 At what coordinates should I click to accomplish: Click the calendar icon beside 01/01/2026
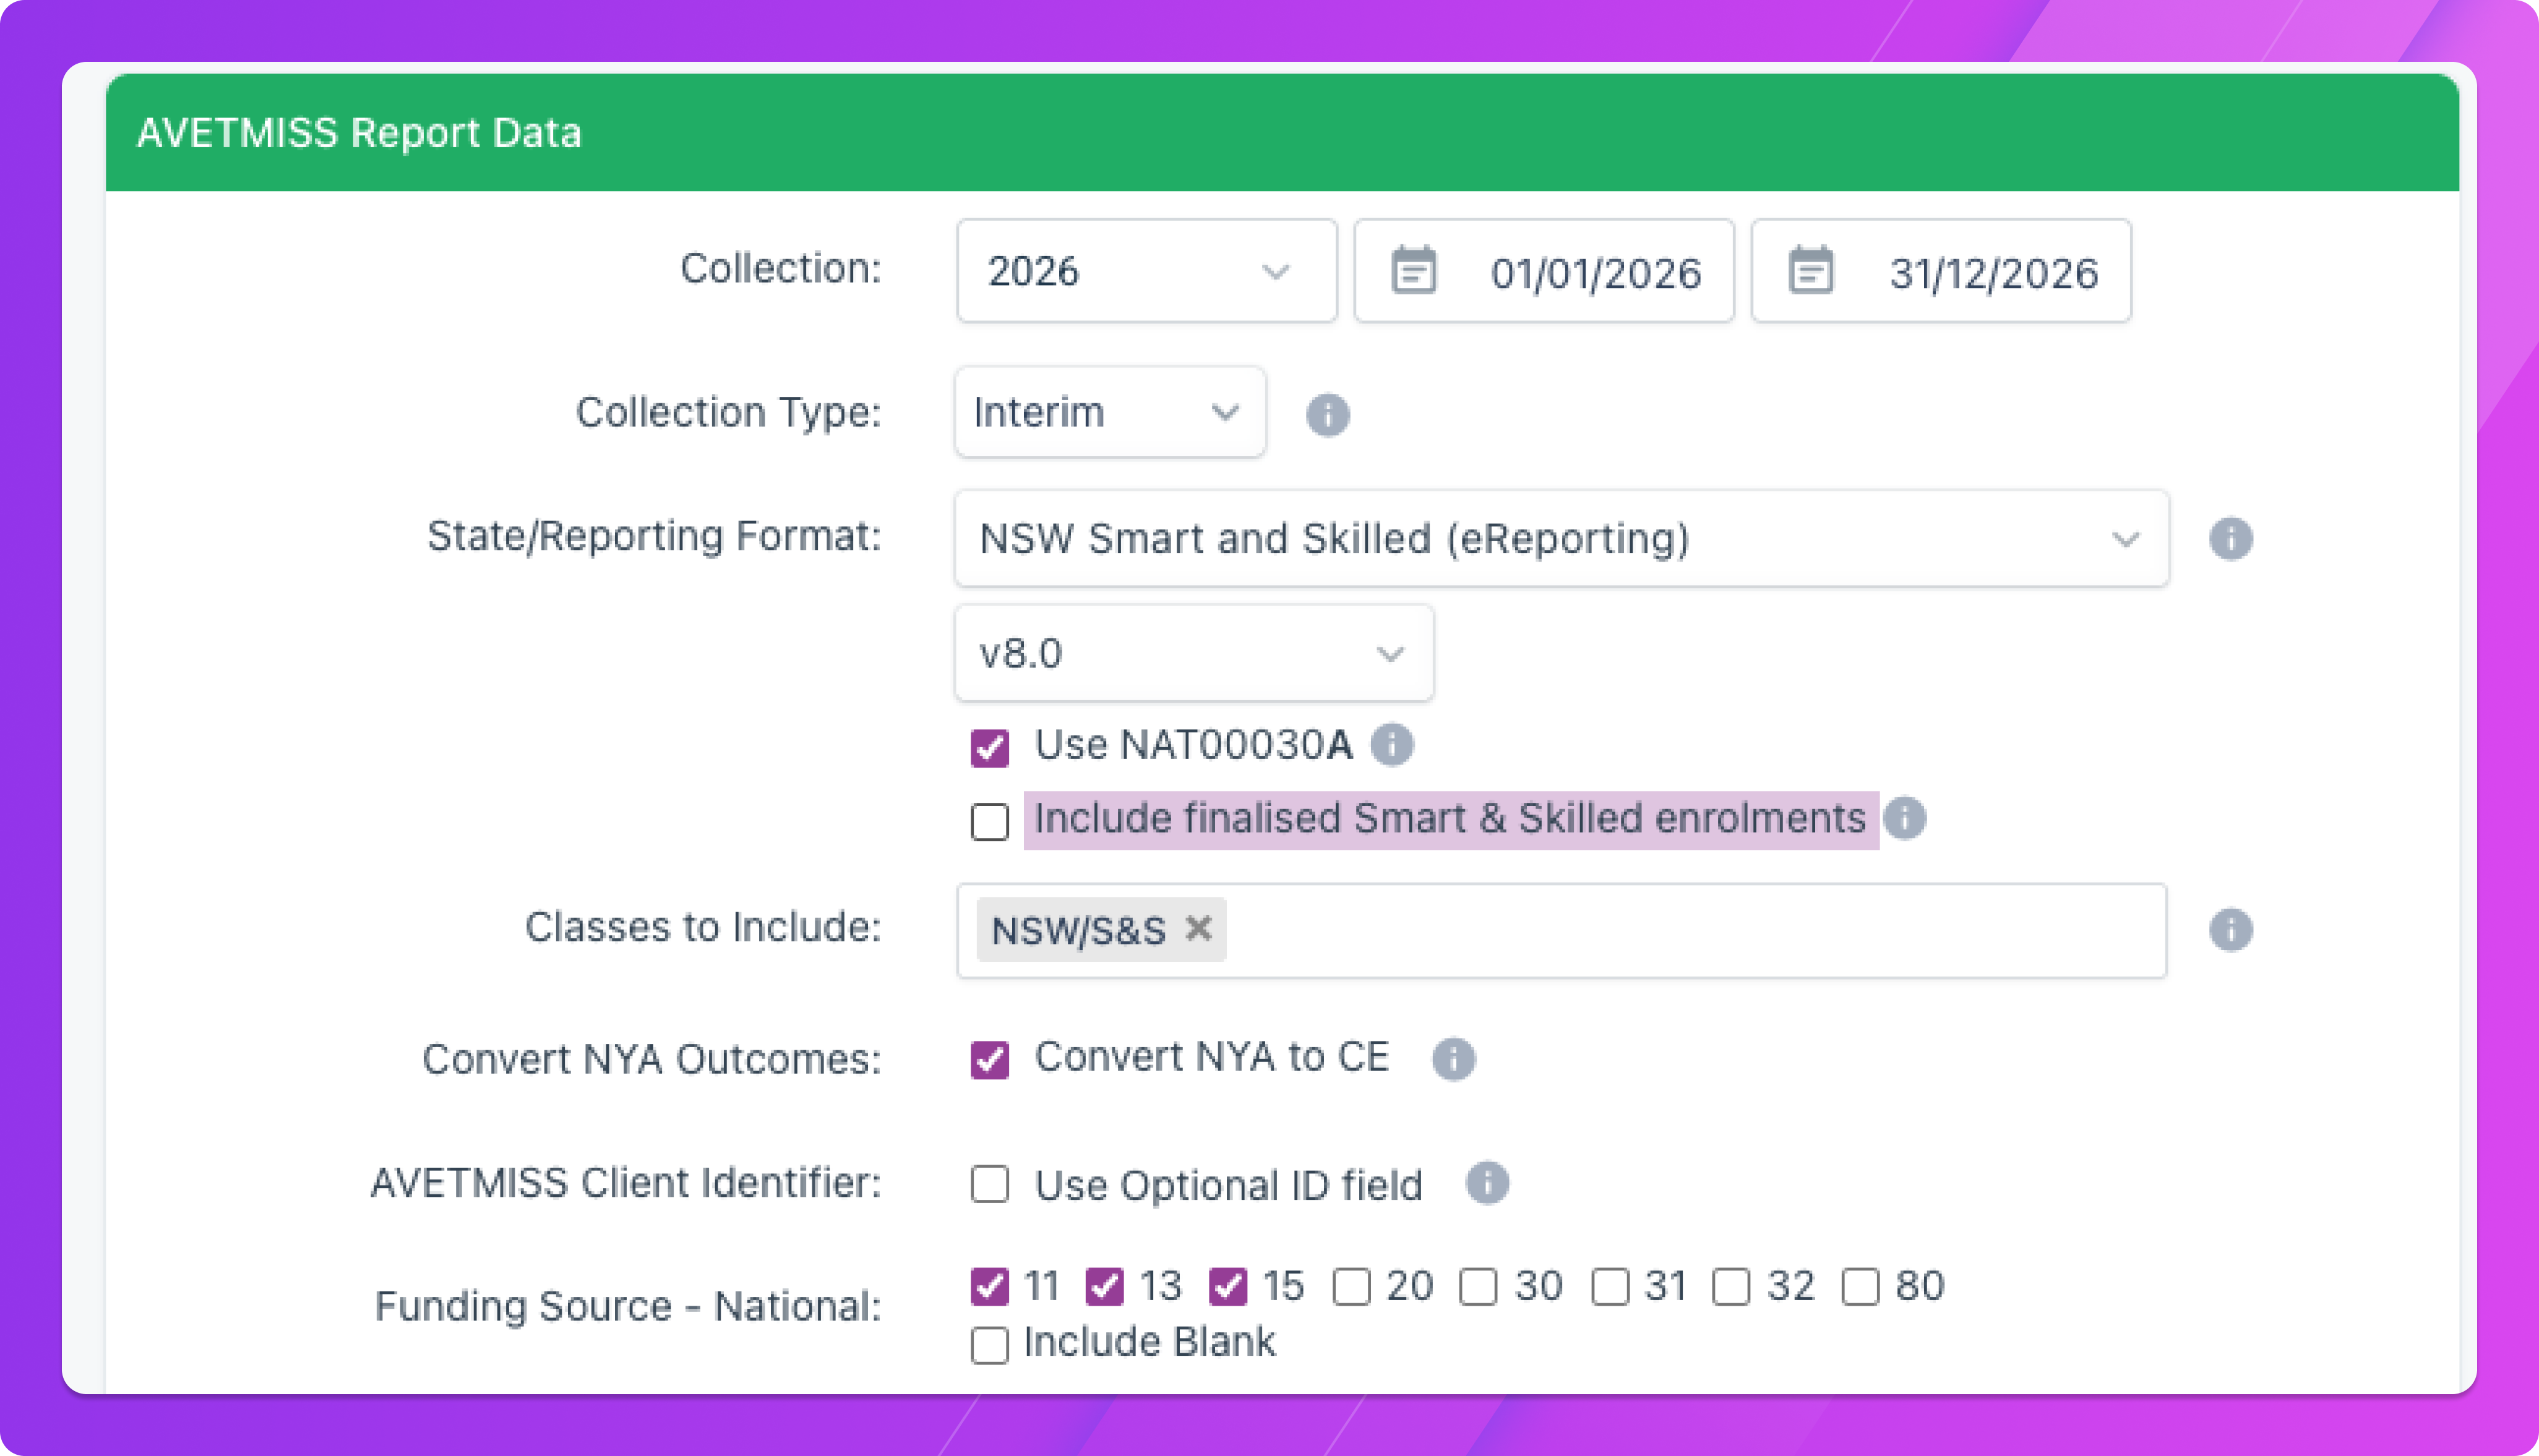click(1413, 271)
